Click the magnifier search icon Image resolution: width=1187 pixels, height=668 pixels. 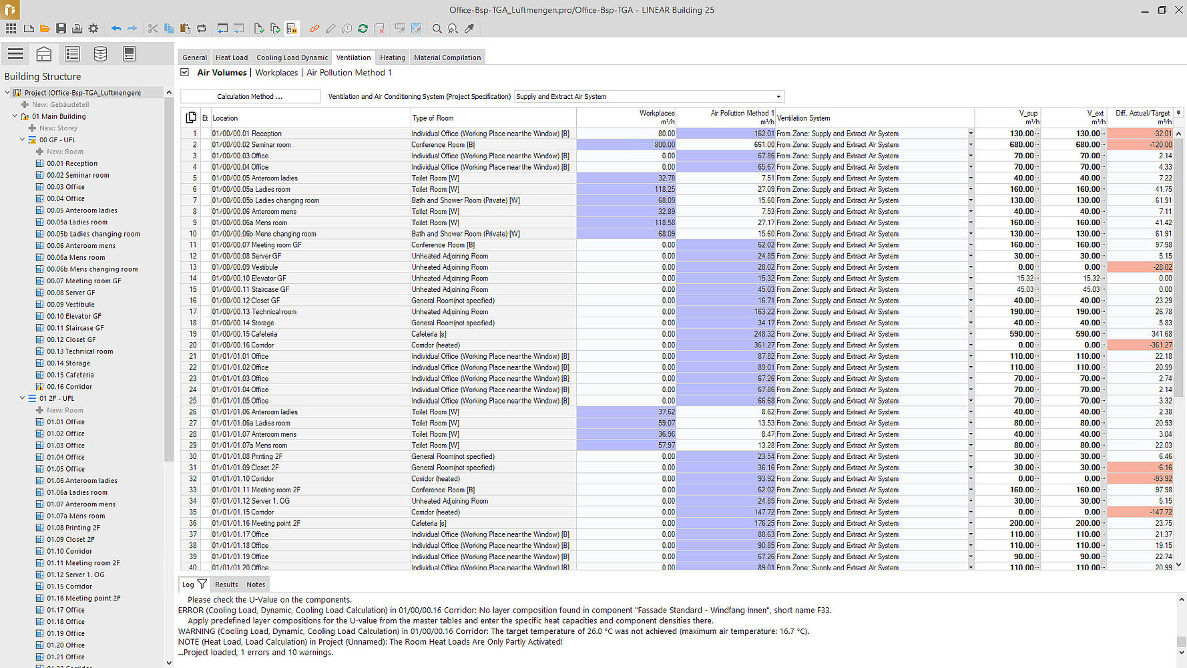[x=437, y=29]
